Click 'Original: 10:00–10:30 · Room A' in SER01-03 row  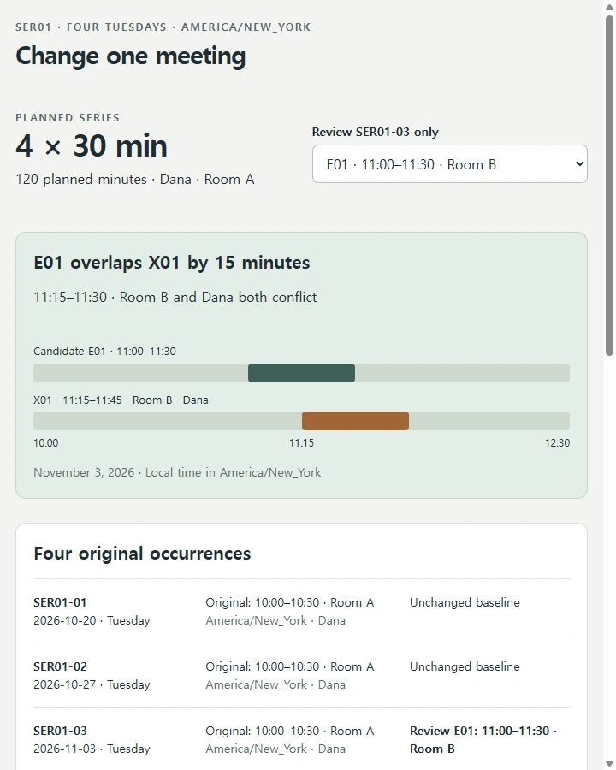pyautogui.click(x=290, y=731)
